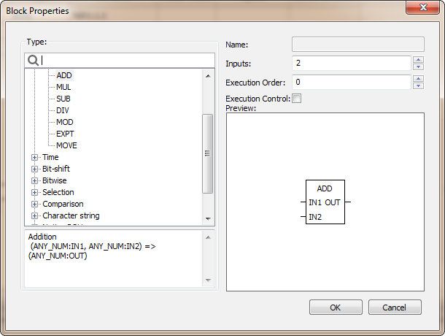Increase the Inputs count
This screenshot has width=445, height=336.
[418, 59]
